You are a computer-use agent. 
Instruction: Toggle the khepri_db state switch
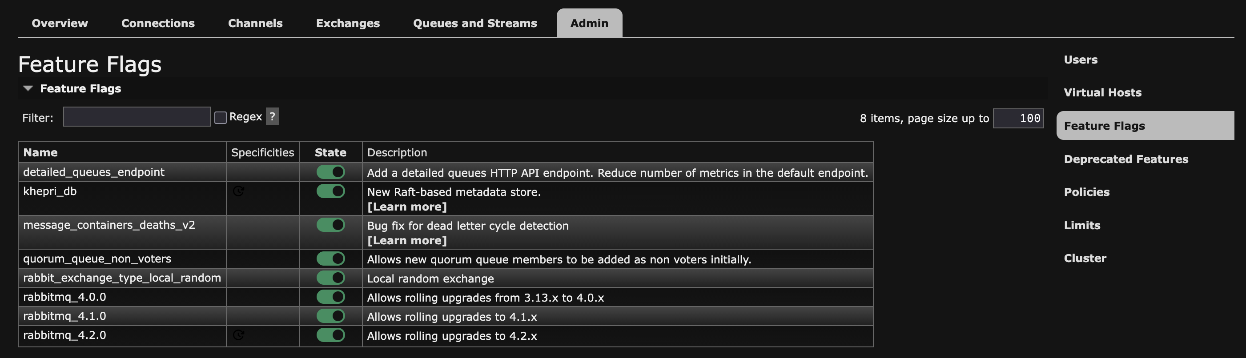(331, 191)
